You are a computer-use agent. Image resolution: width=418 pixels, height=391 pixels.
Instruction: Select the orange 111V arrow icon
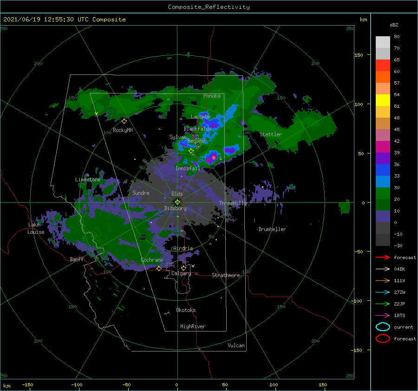[x=383, y=280]
